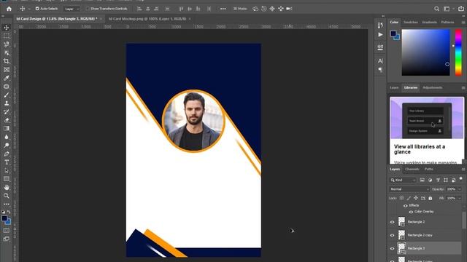Open the Opacity slider dropdown arrow
The width and height of the screenshot is (467, 262).
[460, 189]
